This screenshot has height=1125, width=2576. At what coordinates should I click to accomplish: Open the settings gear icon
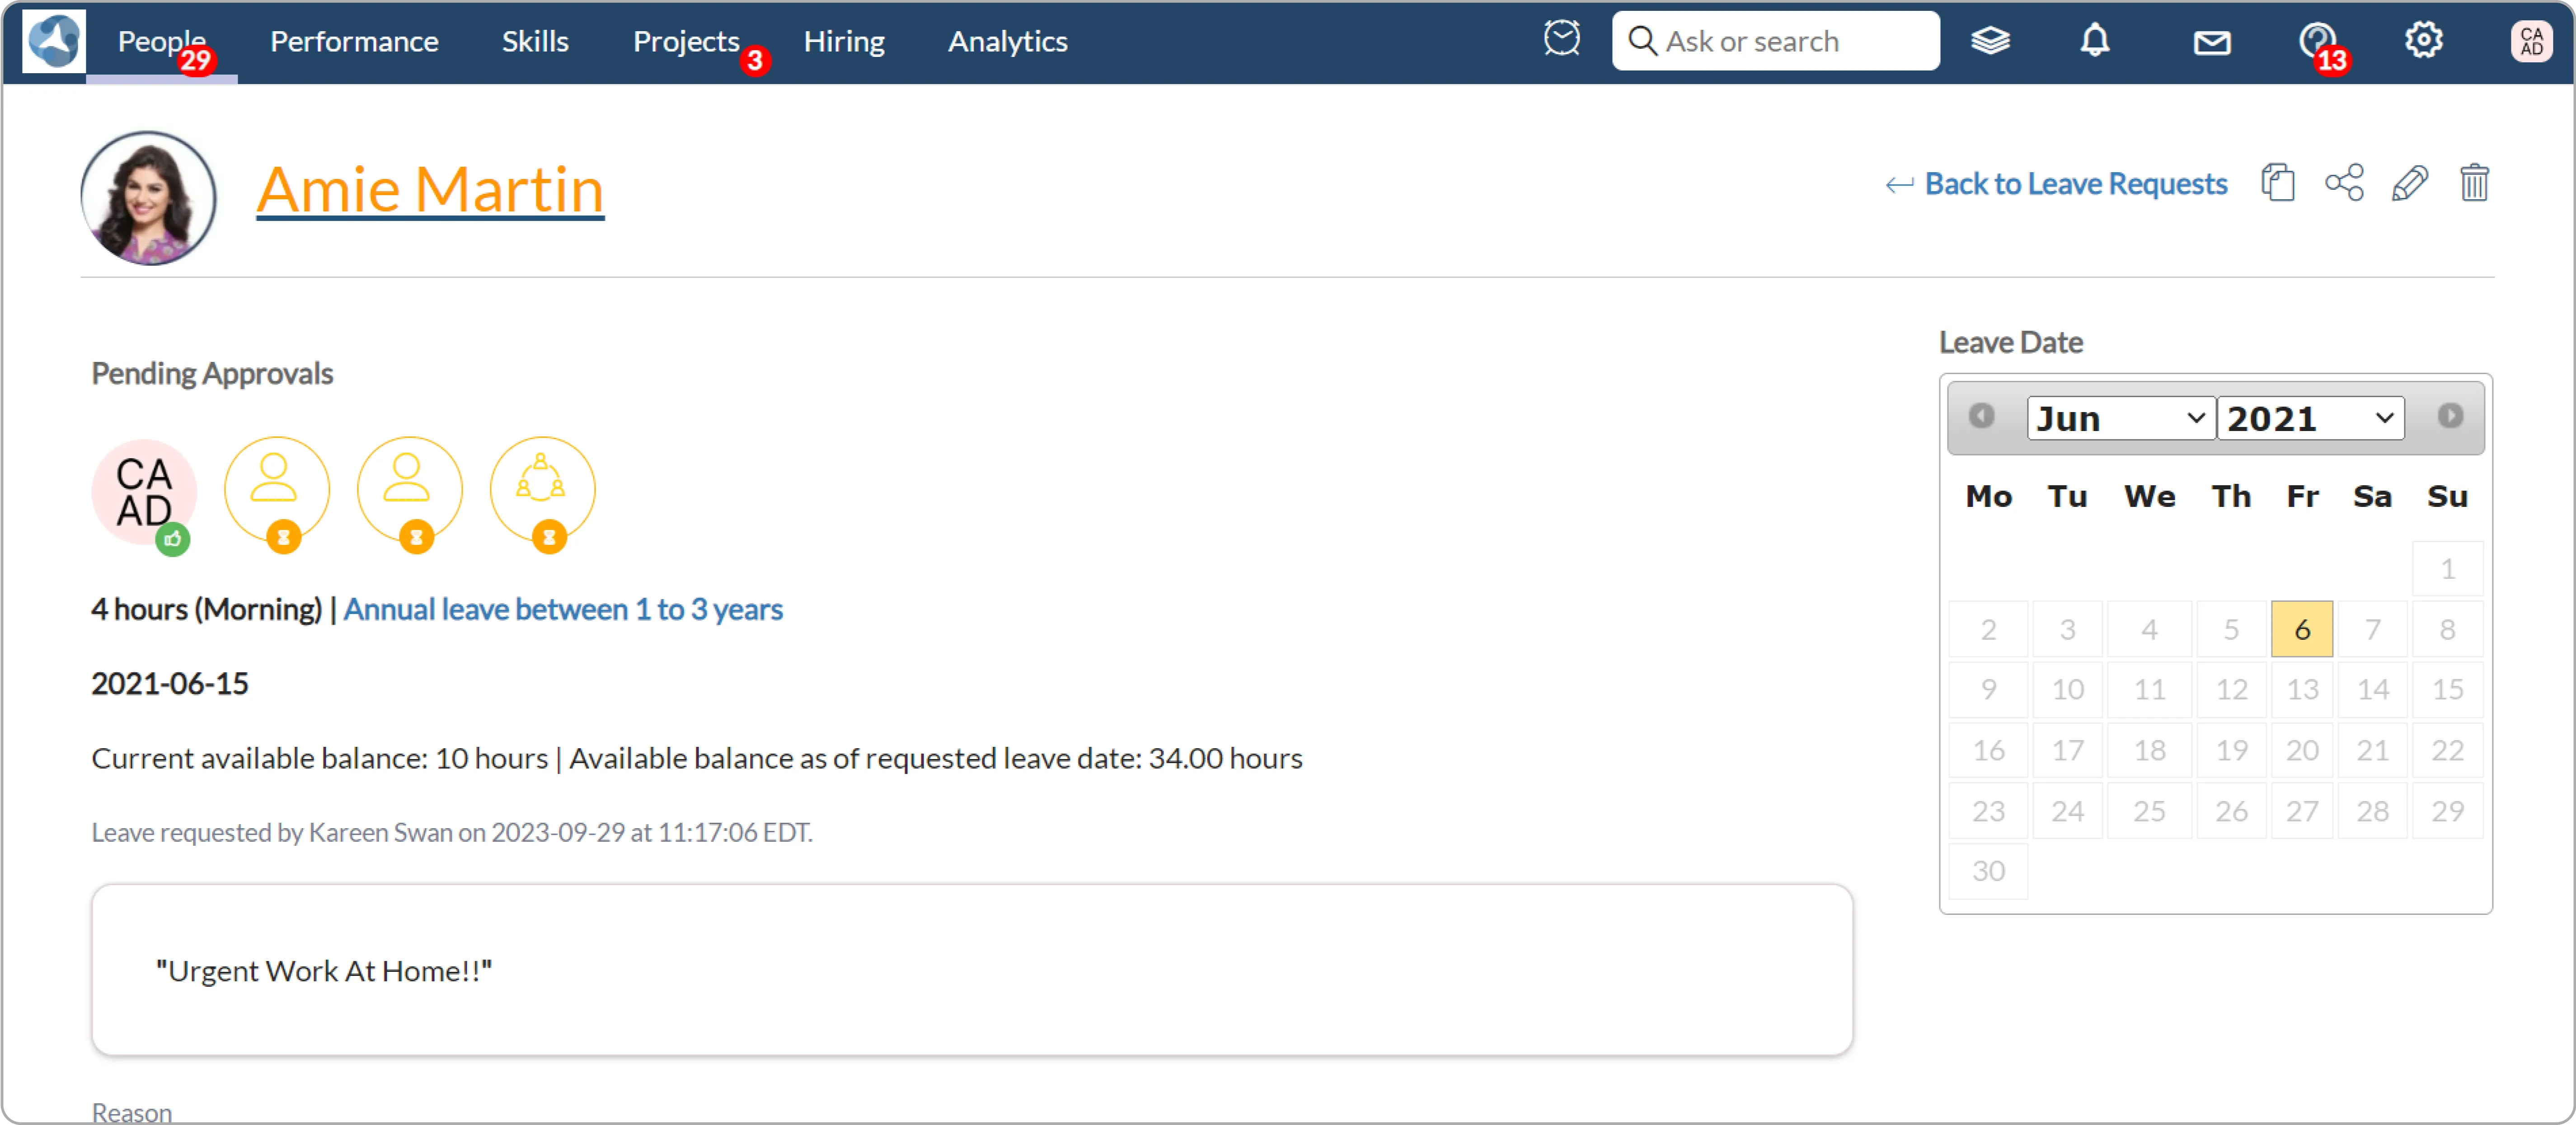(2423, 41)
